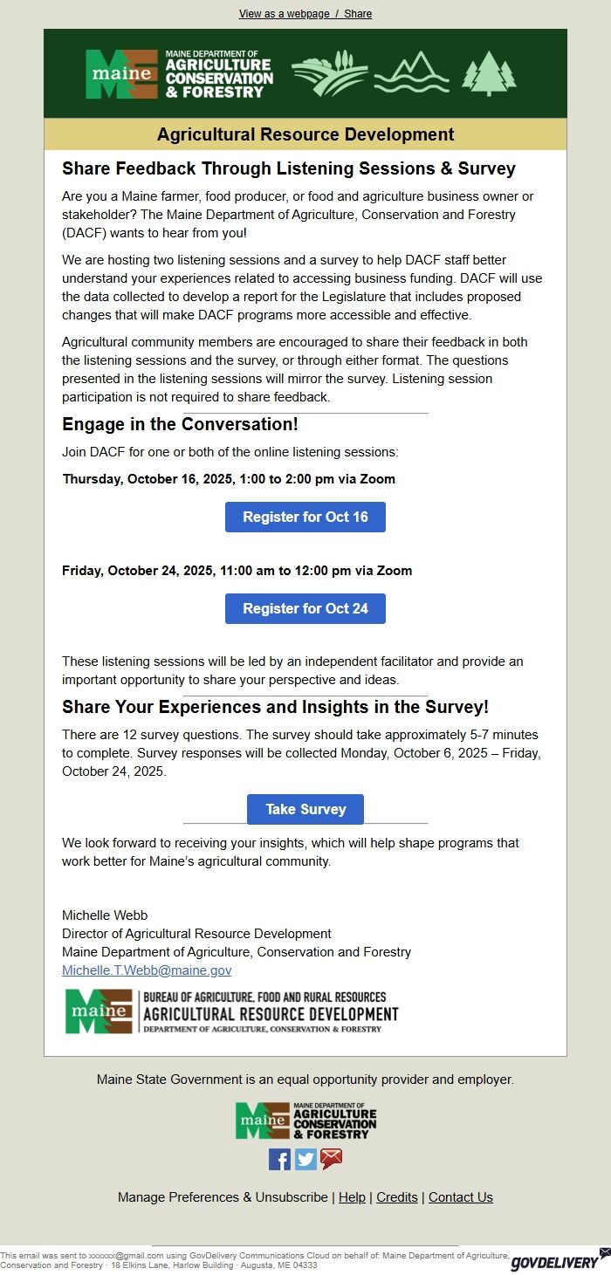Open the Take Survey button
Viewport: 611px width, 1275px height.
pos(305,809)
